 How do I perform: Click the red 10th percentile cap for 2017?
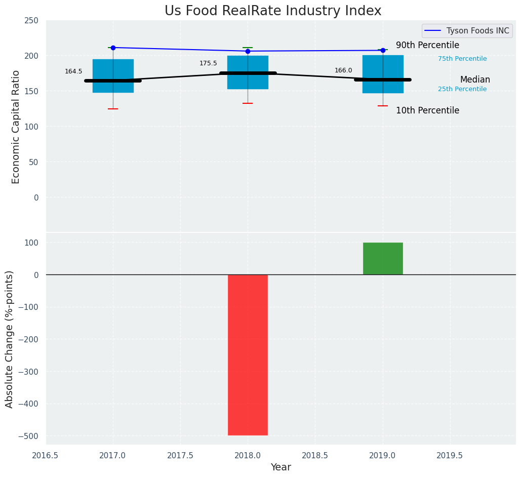(x=113, y=109)
